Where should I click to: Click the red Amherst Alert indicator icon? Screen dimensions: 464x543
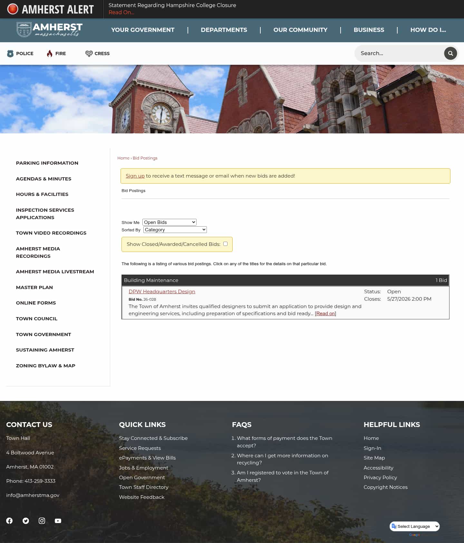pos(13,9)
